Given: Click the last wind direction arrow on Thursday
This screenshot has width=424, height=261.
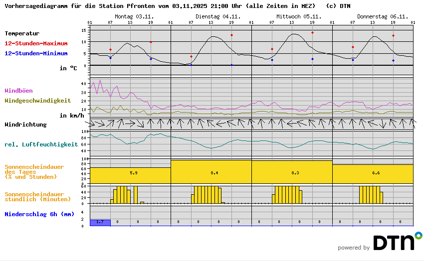Looking at the screenshot, I should tap(411, 123).
